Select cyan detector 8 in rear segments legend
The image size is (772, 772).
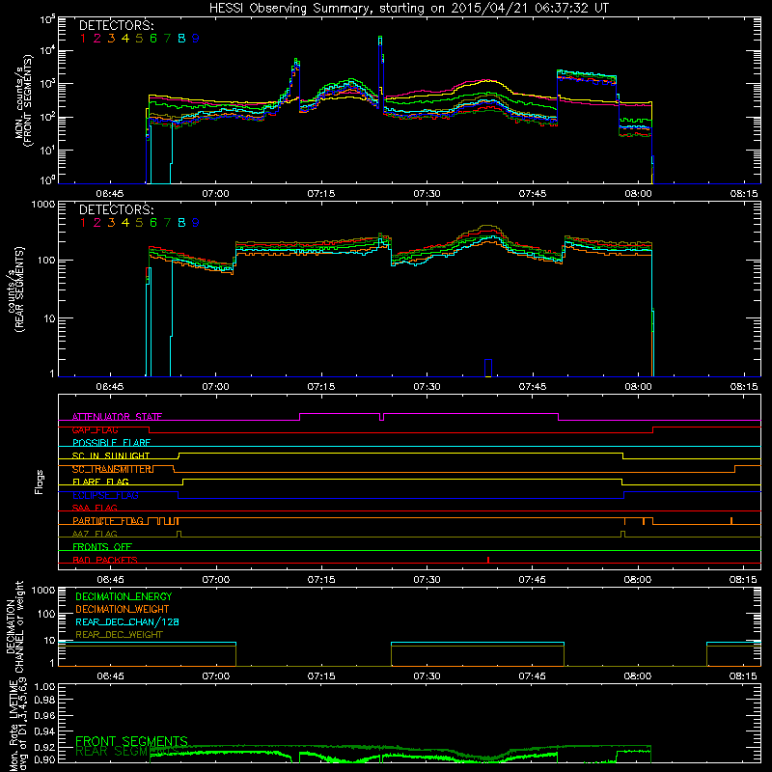point(181,223)
